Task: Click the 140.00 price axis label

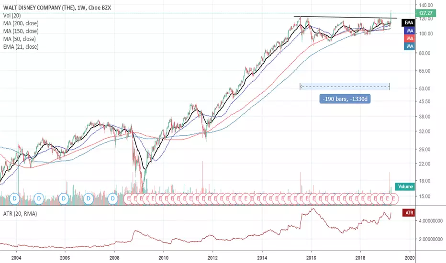Action: [x=425, y=5]
